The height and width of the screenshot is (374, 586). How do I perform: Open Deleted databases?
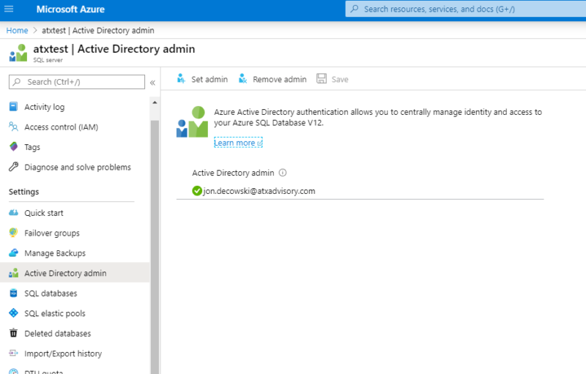(58, 334)
